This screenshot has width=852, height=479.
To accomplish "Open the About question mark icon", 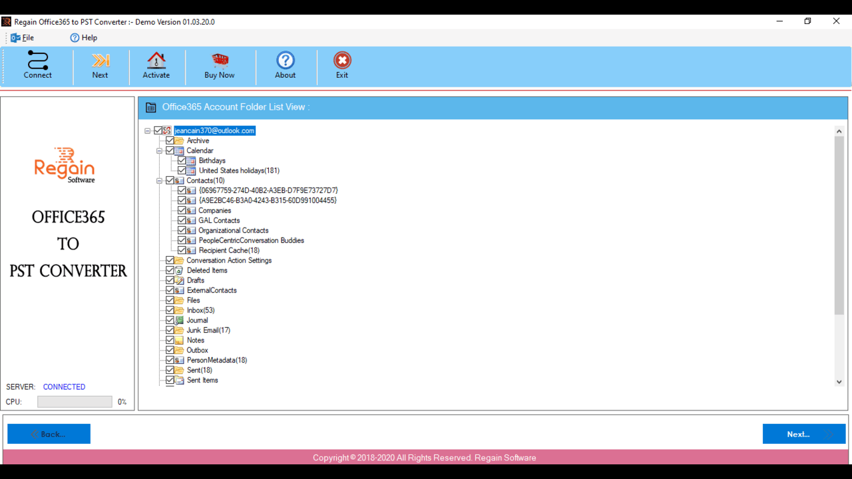I will (x=286, y=60).
